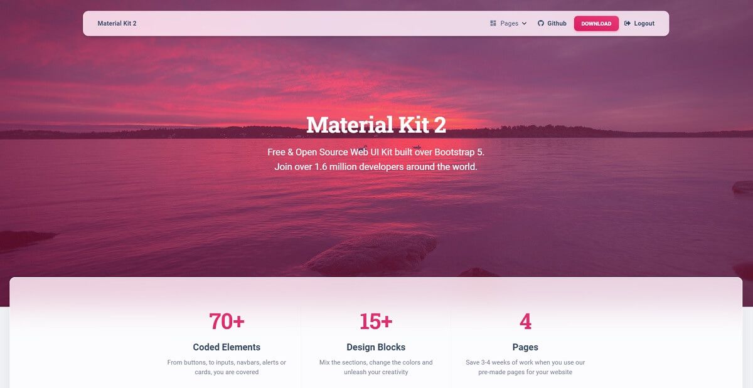Click the Github octocat icon
This screenshot has width=753, height=388.
[541, 23]
